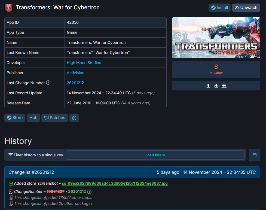
Task: Open the High Moon Studios developer link
Action: (x=84, y=63)
